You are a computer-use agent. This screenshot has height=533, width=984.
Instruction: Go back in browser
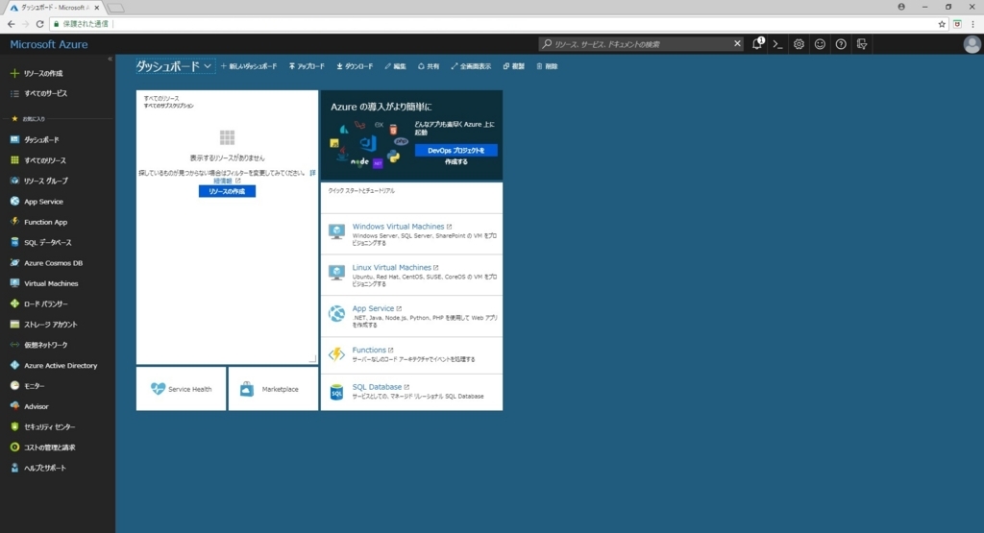(12, 24)
